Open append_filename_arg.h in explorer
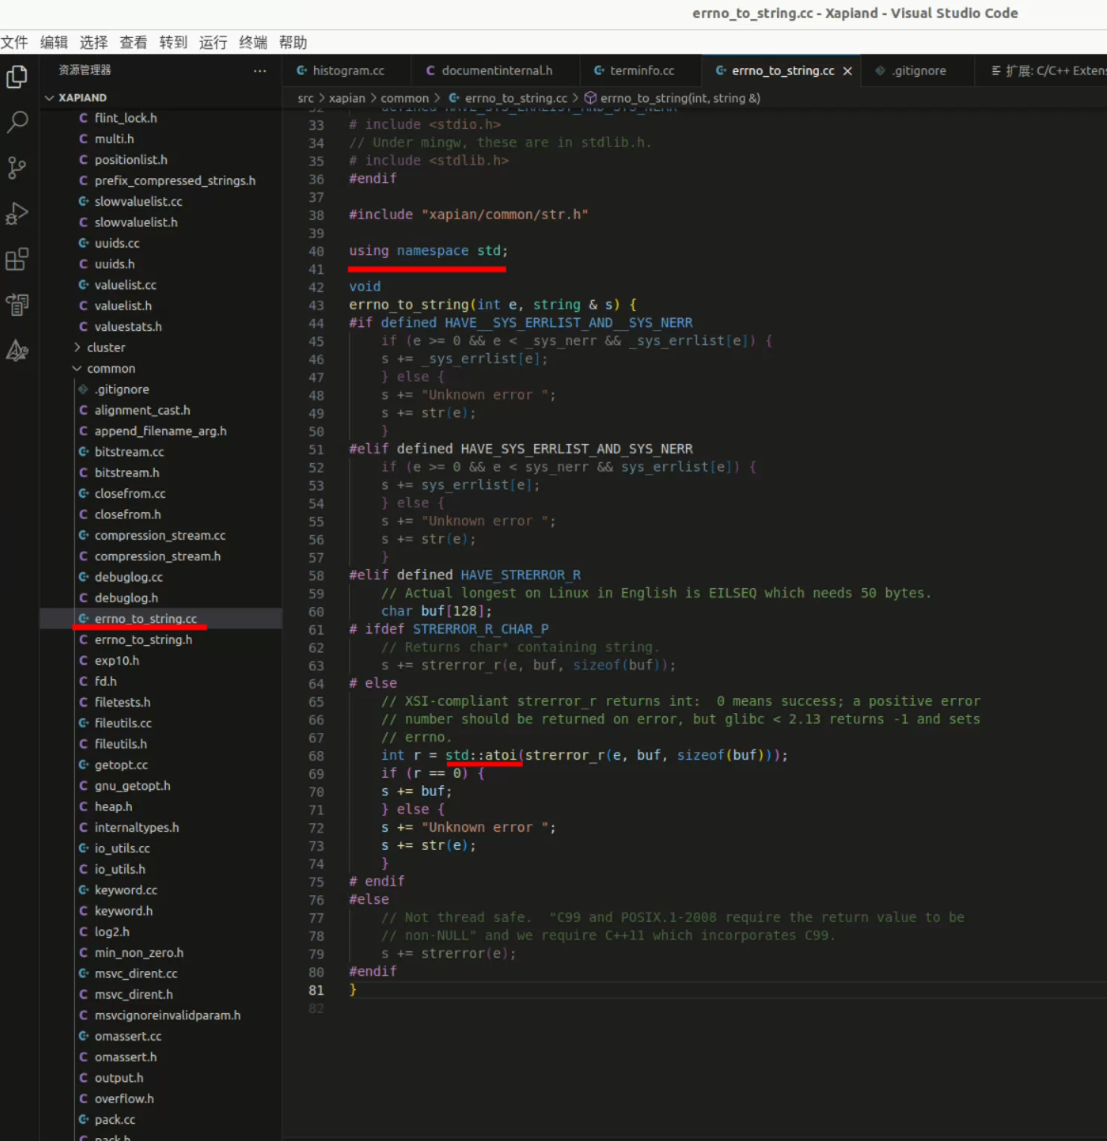1107x1141 pixels. click(x=160, y=432)
